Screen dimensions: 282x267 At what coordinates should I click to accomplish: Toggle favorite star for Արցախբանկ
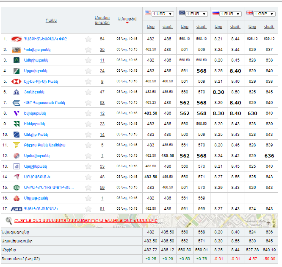pyautogui.click(x=88, y=71)
